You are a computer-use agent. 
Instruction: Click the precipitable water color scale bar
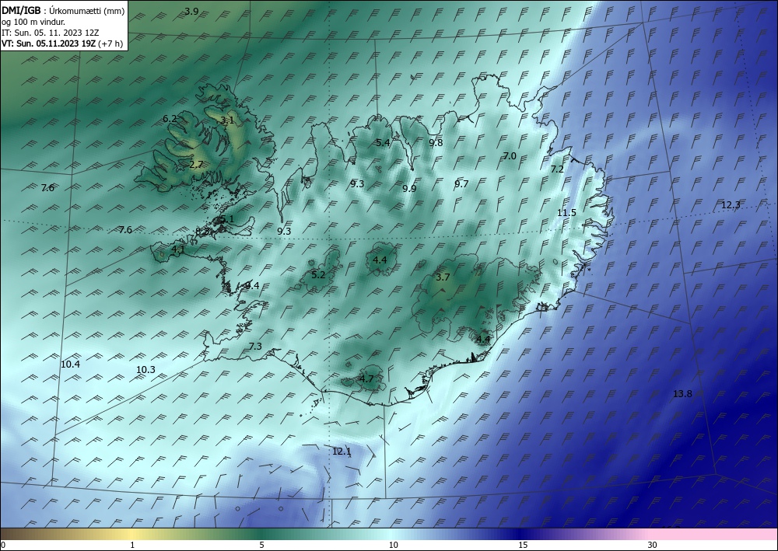[389, 534]
